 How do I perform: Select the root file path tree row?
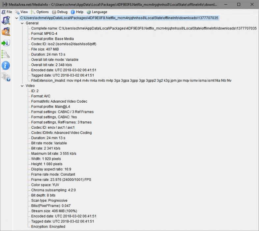(119, 18)
